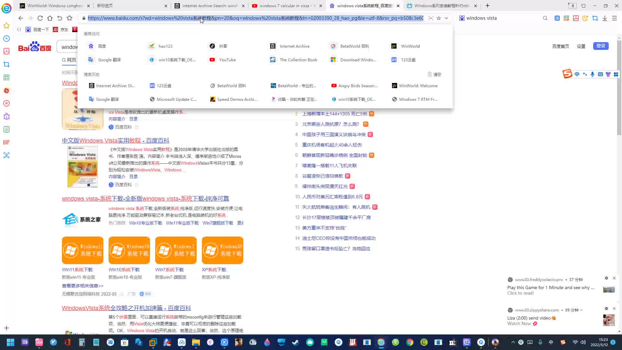
Task: Open the home page icon
Action: pyautogui.click(x=50, y=18)
